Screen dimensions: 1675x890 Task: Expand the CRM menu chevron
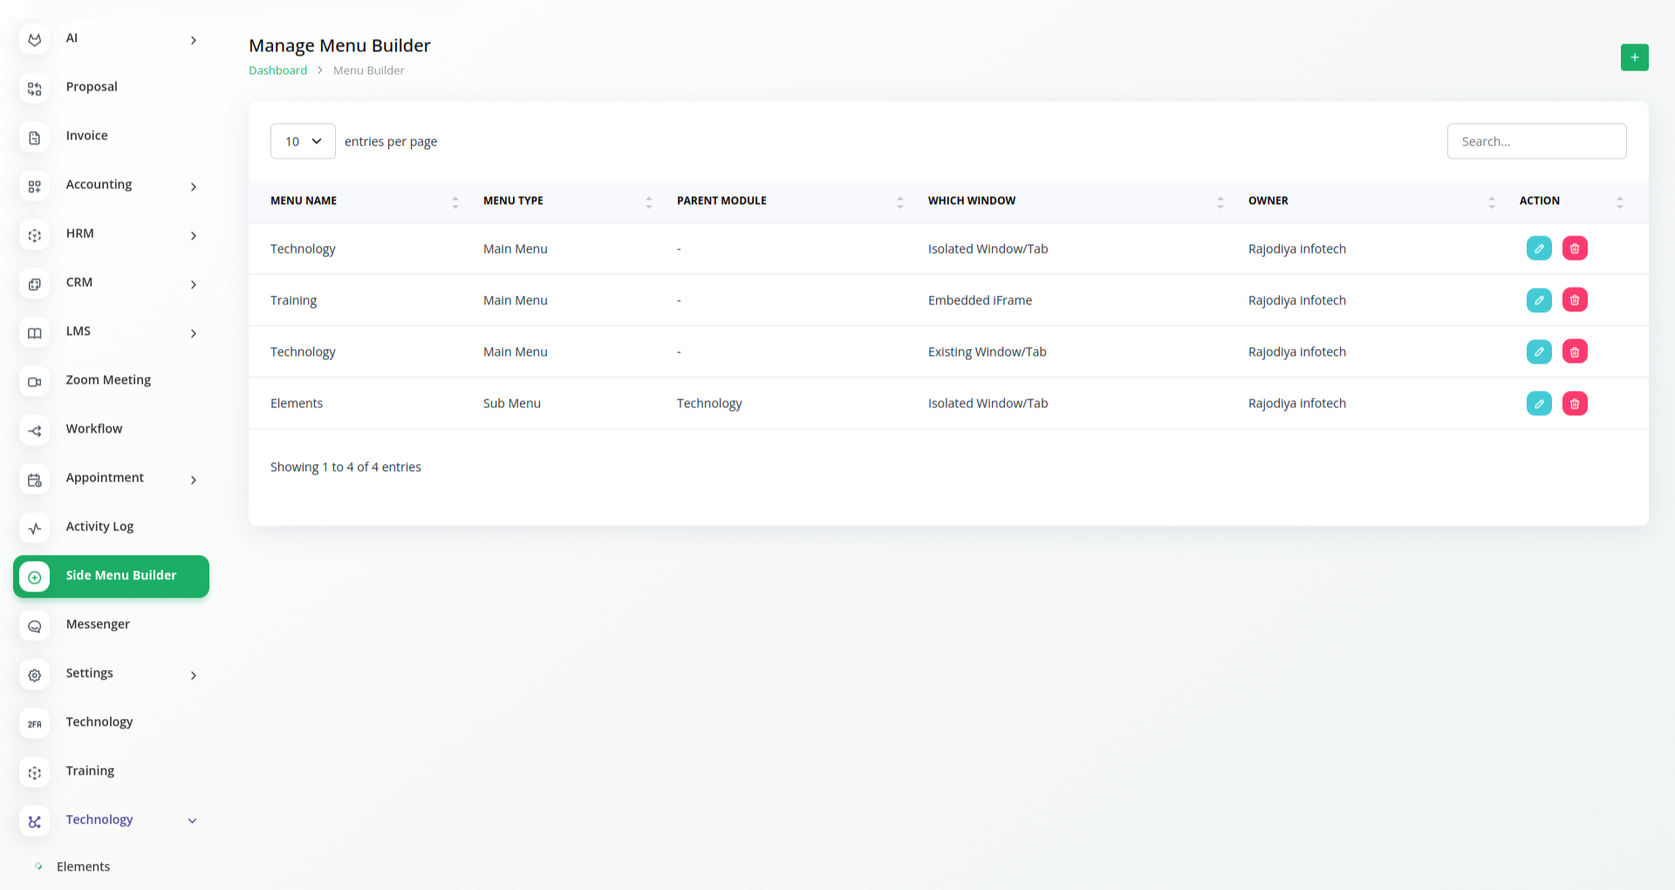[x=193, y=284]
